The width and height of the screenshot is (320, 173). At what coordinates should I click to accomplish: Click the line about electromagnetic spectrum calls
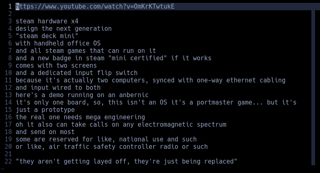tap(121, 125)
